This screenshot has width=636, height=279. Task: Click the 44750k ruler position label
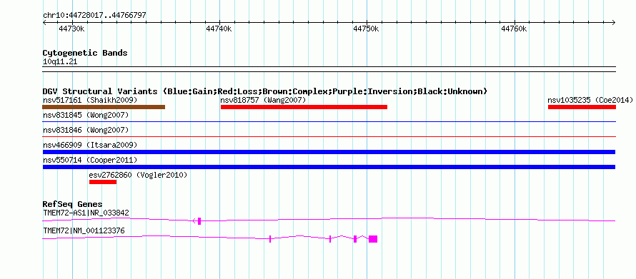pos(367,29)
